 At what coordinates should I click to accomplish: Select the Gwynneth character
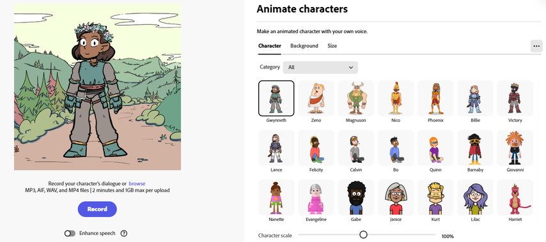276,98
